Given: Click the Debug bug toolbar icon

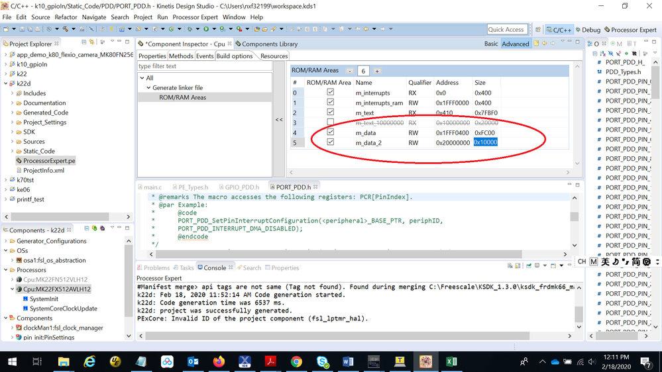Looking at the screenshot, I should (x=190, y=29).
